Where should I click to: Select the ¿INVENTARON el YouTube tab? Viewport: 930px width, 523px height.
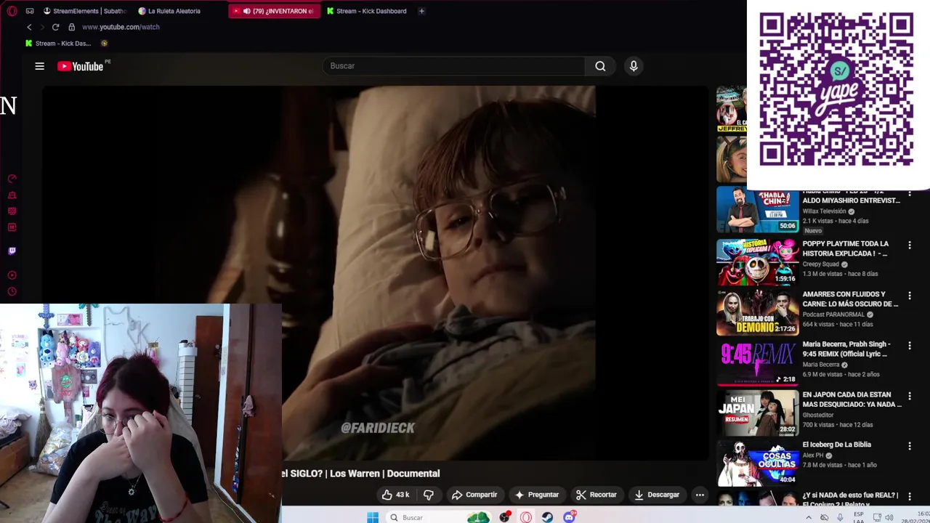click(x=274, y=11)
